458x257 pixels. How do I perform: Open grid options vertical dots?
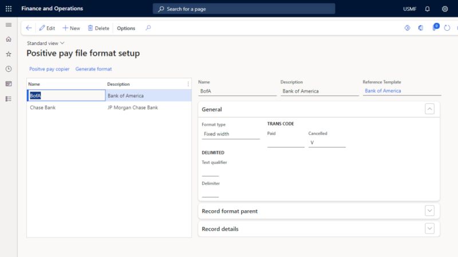pos(188,84)
